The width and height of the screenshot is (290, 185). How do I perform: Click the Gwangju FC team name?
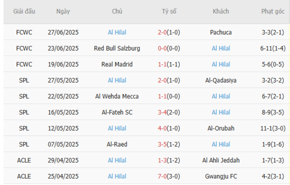(220, 177)
